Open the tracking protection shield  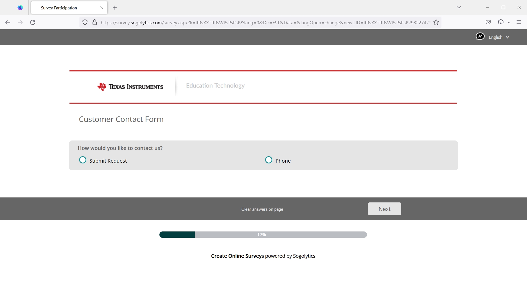(85, 22)
